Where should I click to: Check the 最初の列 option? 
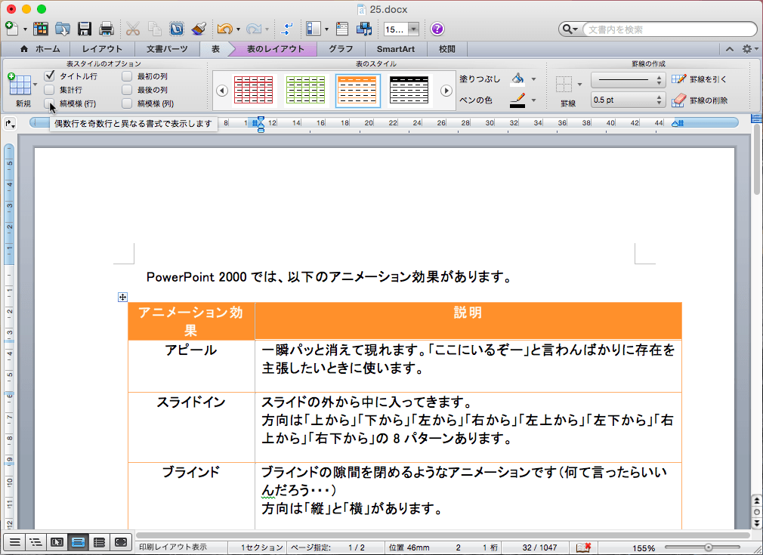click(x=127, y=76)
